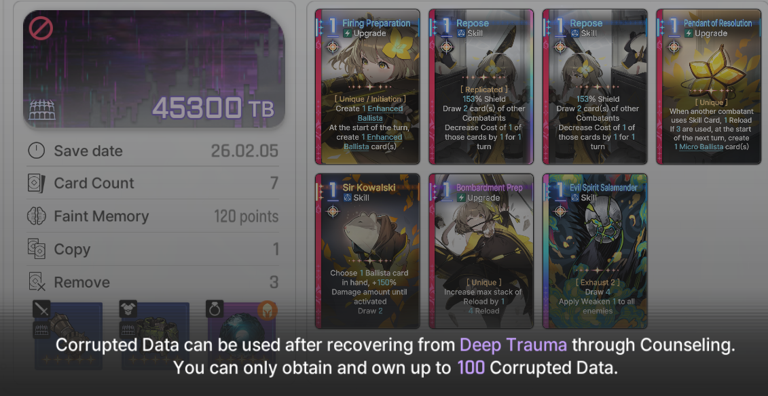
Task: Select the Sir Kowalski skill card
Action: click(367, 252)
